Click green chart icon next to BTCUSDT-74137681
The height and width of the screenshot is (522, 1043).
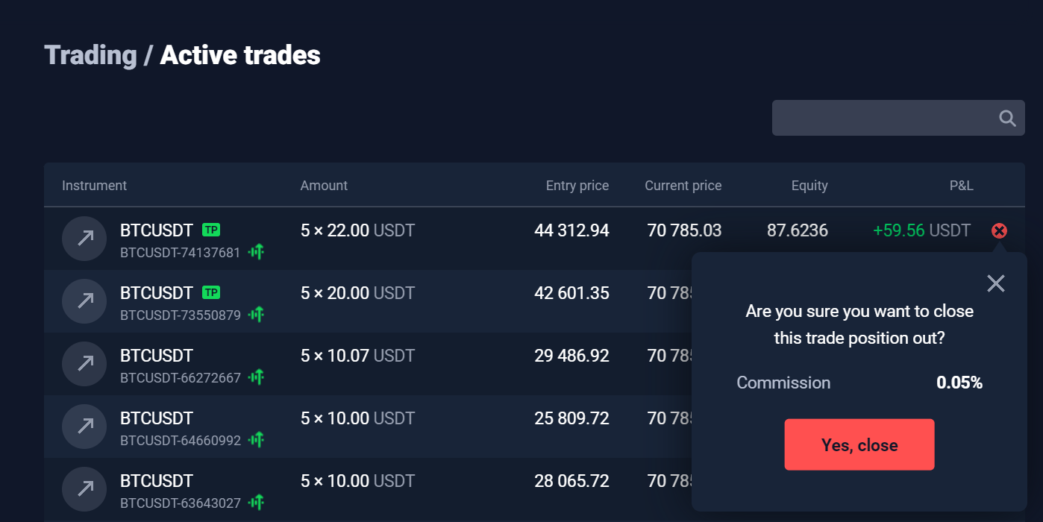point(257,252)
